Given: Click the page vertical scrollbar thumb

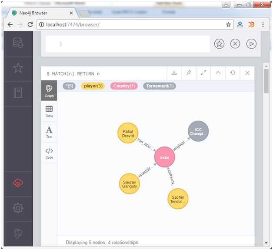Looking at the screenshot, I should pyautogui.click(x=266, y=81).
